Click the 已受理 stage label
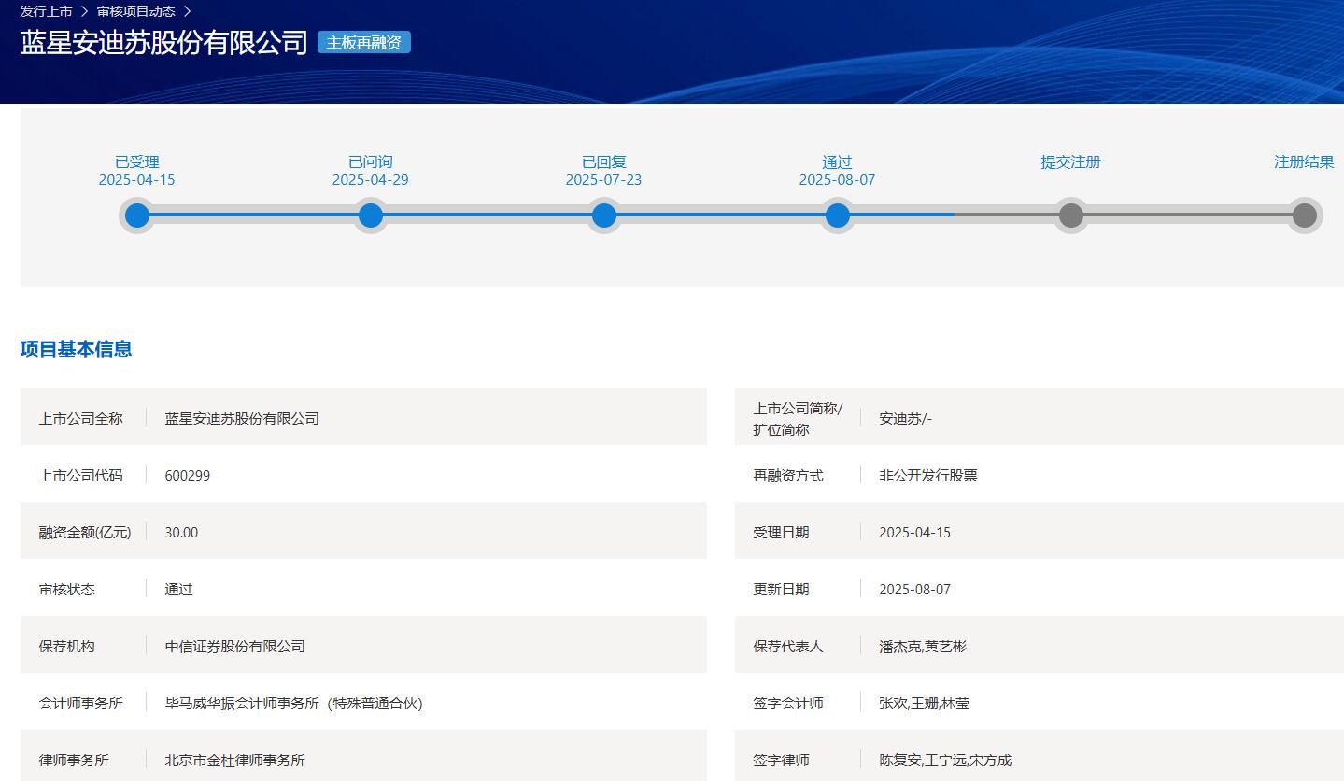1344x781 pixels. pyautogui.click(x=137, y=161)
